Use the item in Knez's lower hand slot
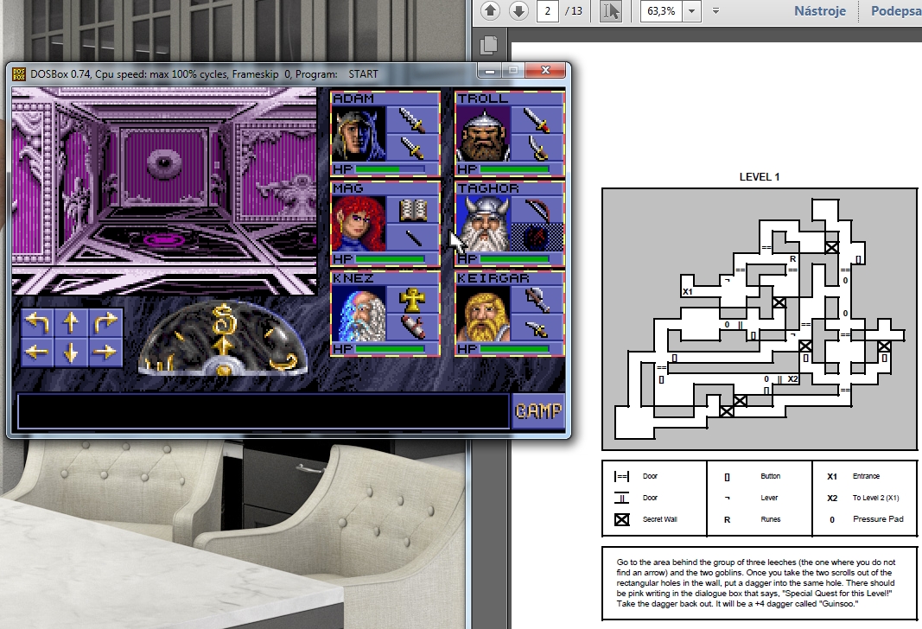The height and width of the screenshot is (629, 922). click(x=413, y=327)
